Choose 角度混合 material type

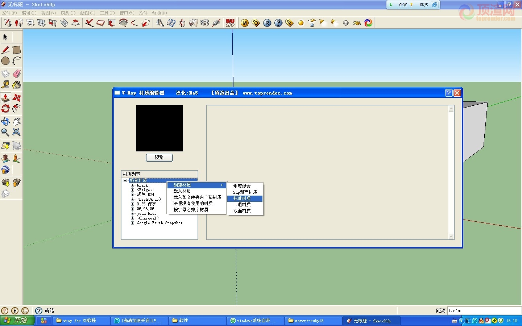pyautogui.click(x=245, y=186)
